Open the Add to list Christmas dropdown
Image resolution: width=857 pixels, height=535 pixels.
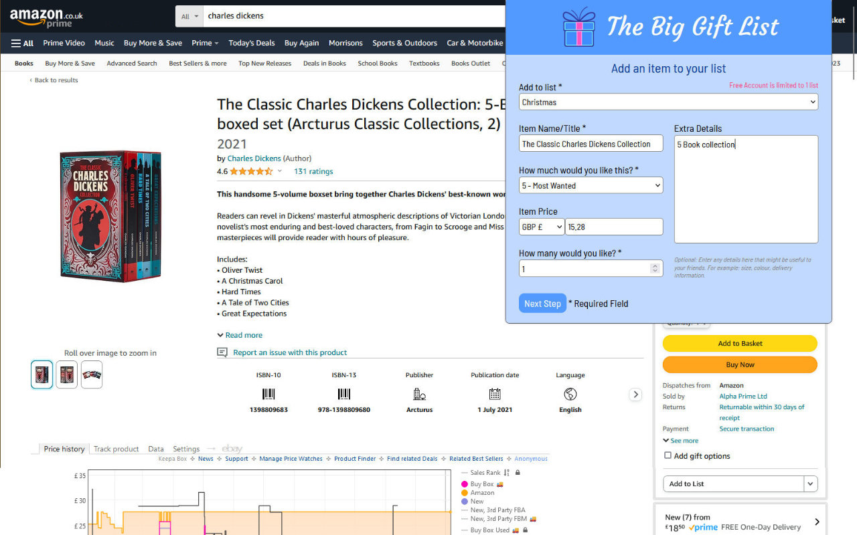coord(668,102)
